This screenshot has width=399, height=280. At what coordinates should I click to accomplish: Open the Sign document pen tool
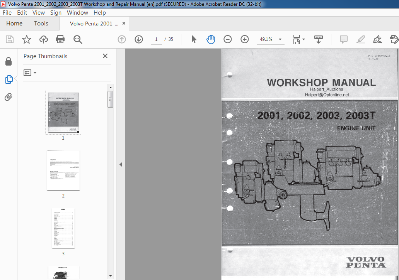(x=377, y=39)
